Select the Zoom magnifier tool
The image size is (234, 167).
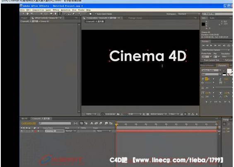point(32,14)
